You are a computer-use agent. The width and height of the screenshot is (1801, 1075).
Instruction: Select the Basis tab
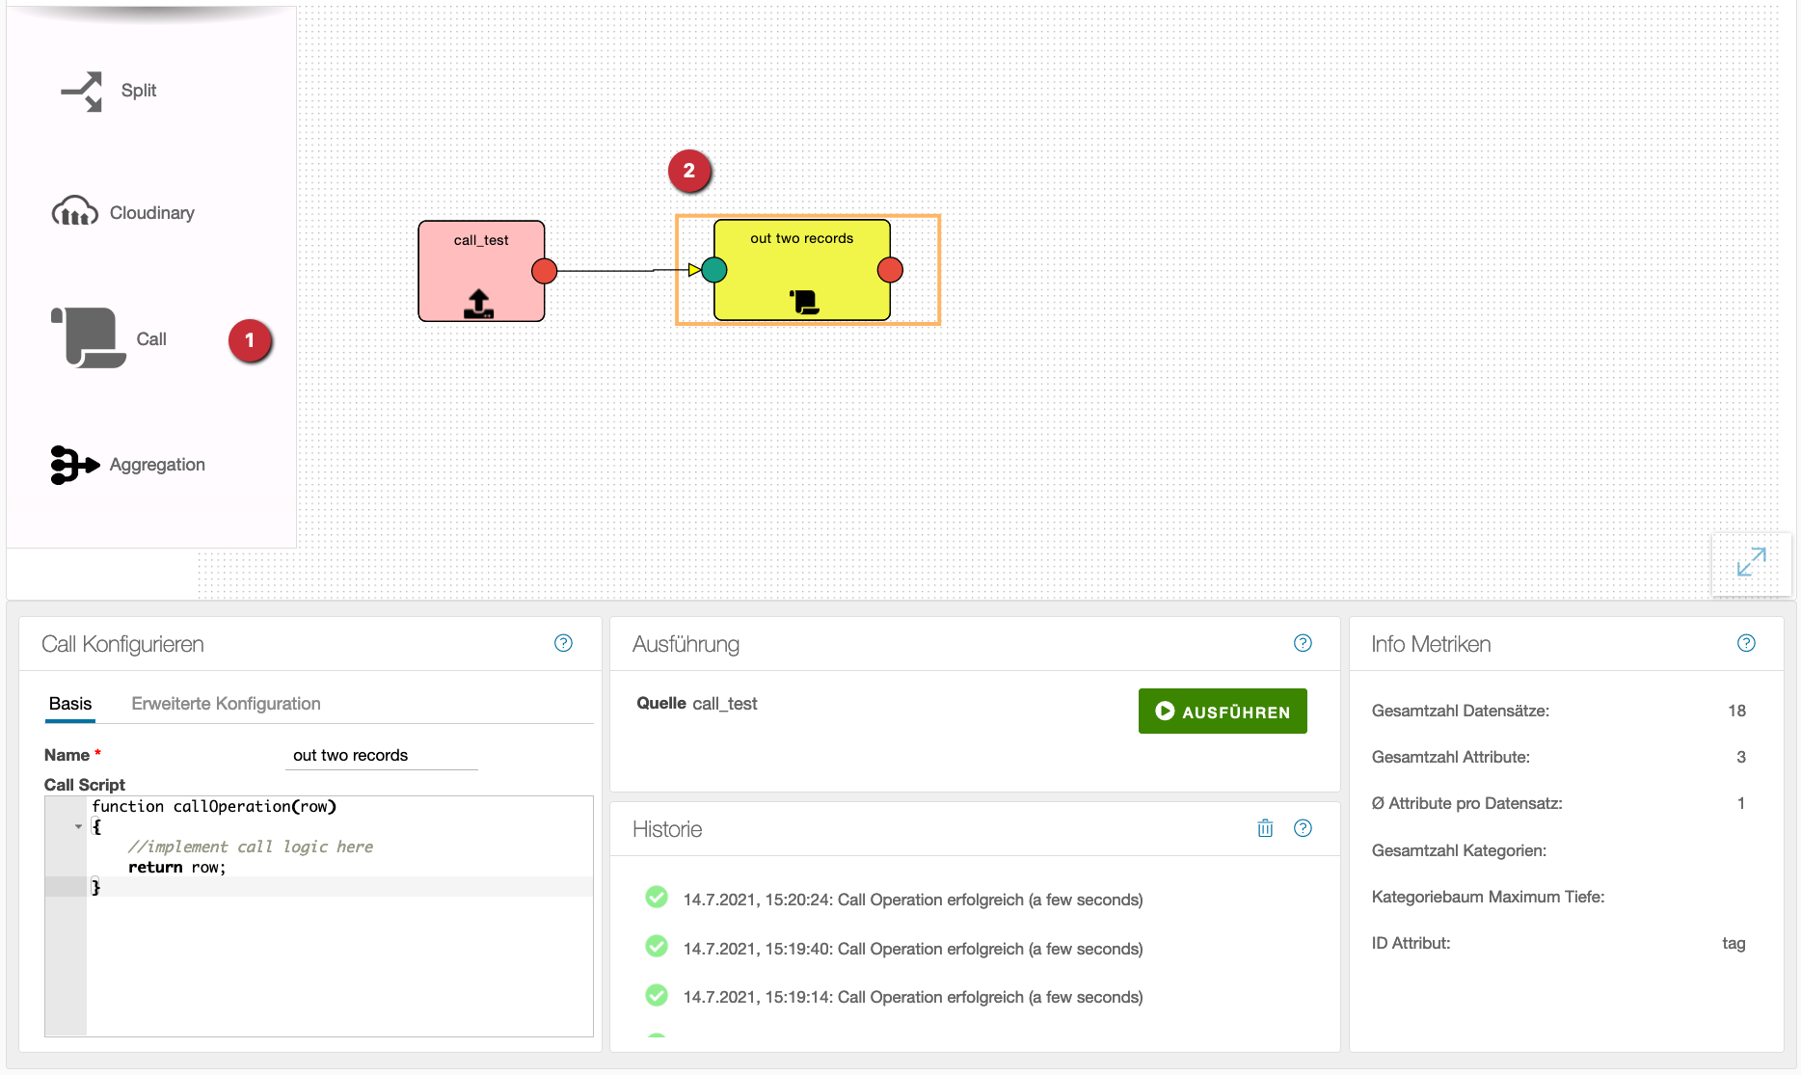pos(70,704)
